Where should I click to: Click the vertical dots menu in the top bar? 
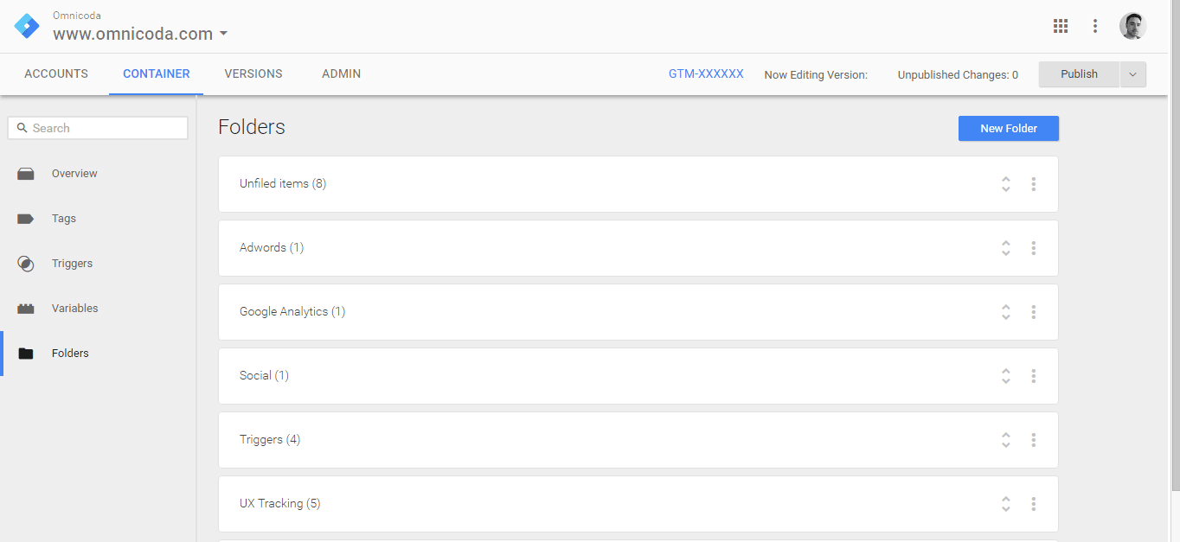(1095, 26)
